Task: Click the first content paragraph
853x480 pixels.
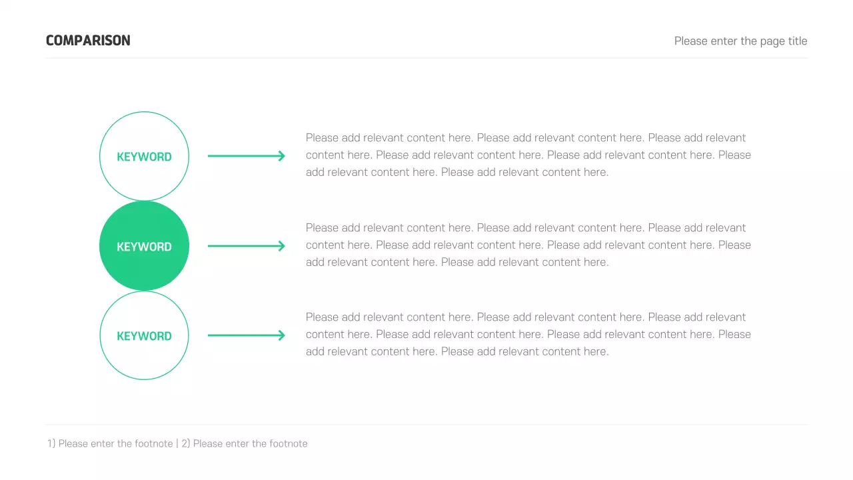Action: click(x=528, y=155)
